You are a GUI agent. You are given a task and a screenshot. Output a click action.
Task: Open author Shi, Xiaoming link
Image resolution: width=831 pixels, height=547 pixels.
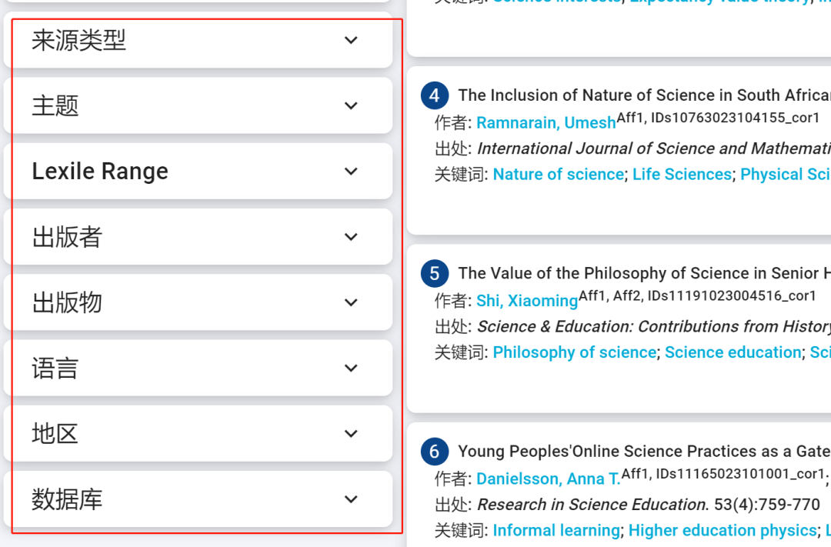coord(526,301)
